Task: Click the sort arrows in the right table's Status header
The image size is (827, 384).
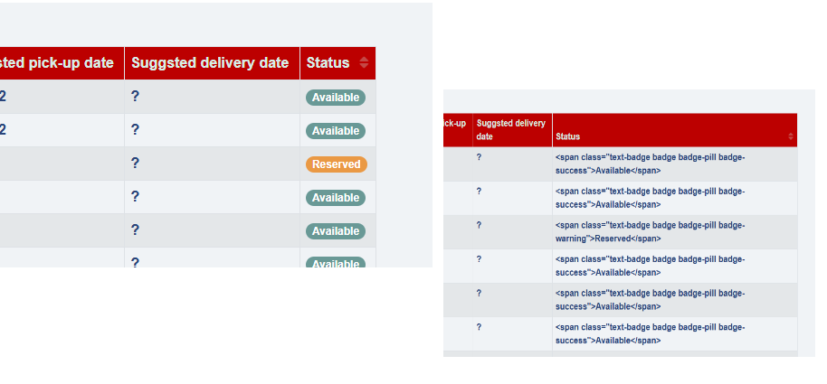Action: pyautogui.click(x=791, y=136)
